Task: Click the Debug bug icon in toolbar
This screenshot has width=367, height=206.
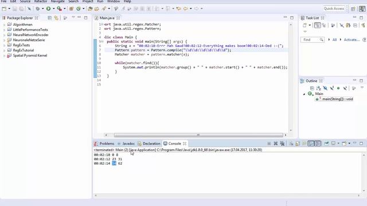Action: (37, 9)
